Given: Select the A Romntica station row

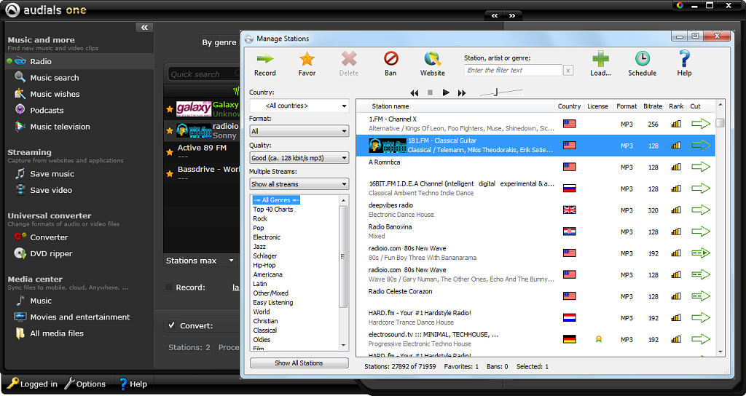Looking at the screenshot, I should (535, 167).
